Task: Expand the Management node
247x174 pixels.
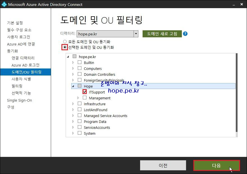Action: click(78, 98)
